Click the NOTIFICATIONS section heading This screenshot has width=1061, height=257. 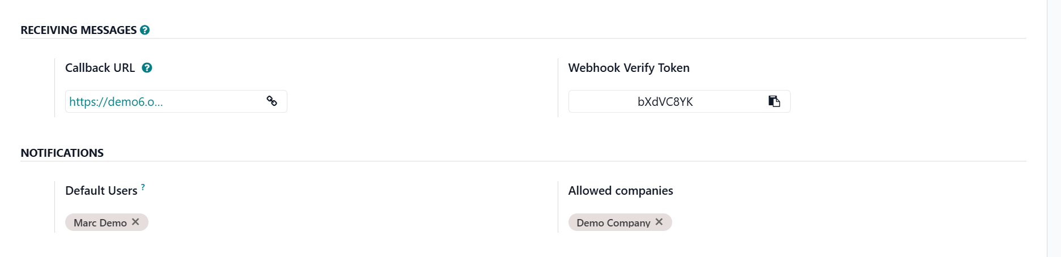pos(62,153)
